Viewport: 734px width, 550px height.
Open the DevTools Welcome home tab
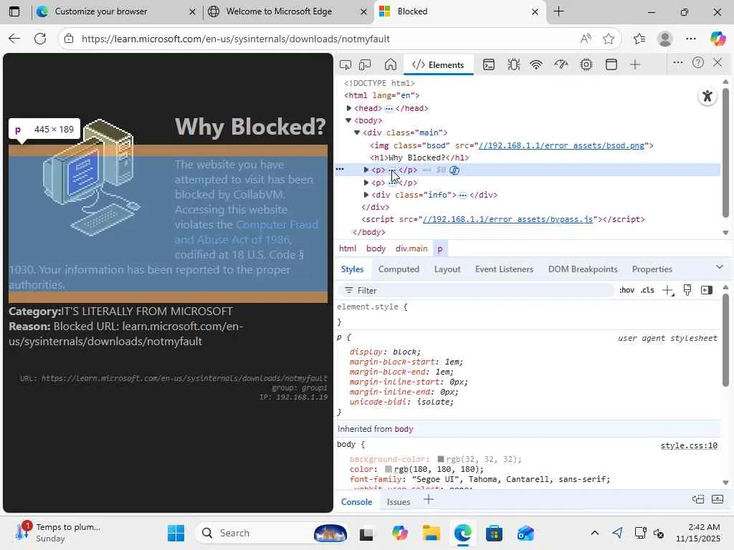coord(391,64)
